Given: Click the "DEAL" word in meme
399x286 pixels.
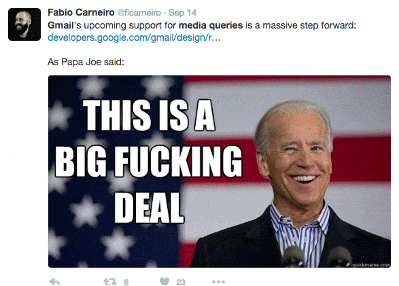Looking at the screenshot, I should 149,208.
